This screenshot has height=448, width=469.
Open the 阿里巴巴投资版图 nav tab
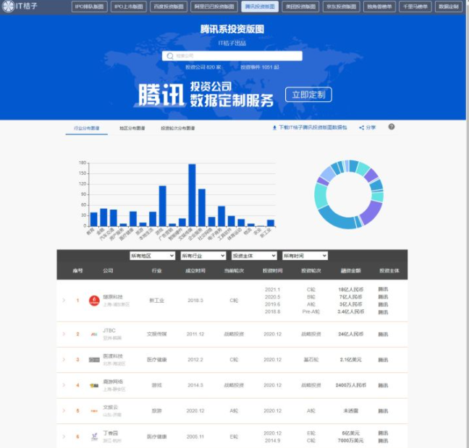[x=214, y=7]
